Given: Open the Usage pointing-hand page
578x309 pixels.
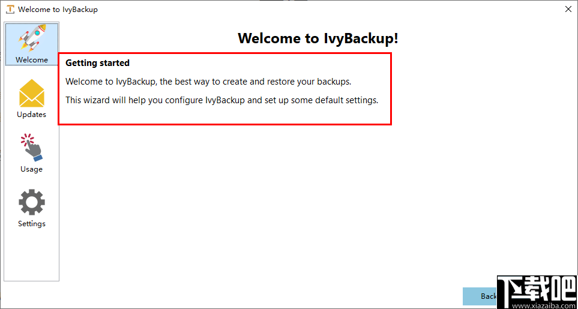Looking at the screenshot, I should click(32, 153).
